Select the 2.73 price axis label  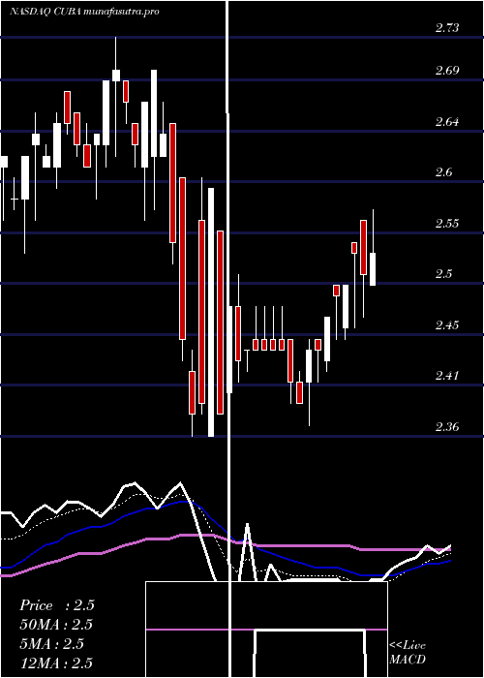coord(447,28)
